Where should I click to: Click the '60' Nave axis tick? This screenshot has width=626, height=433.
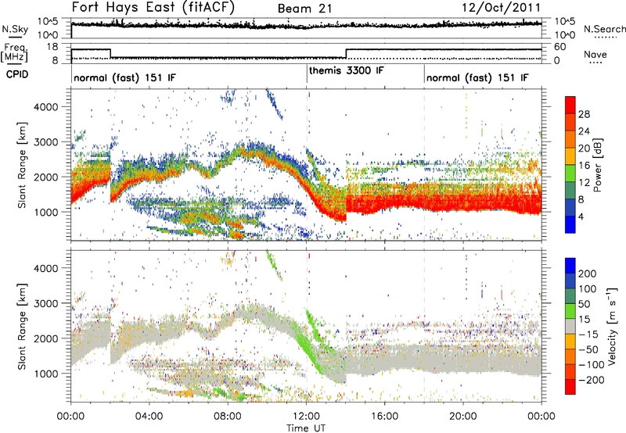click(560, 47)
